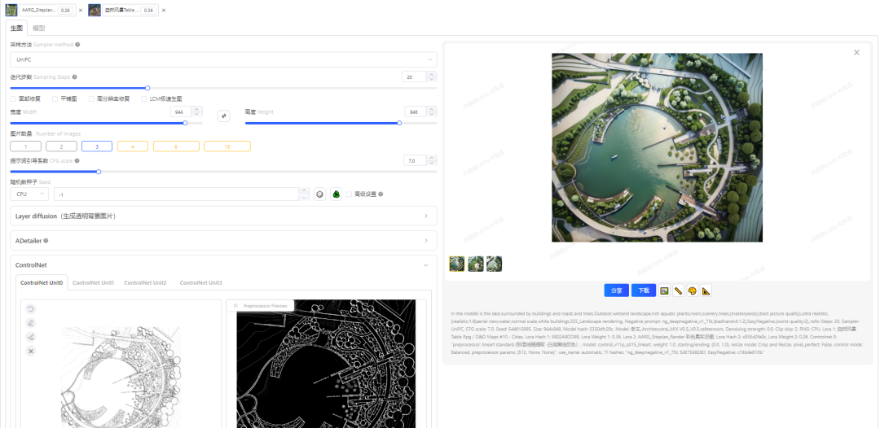This screenshot has height=428, width=880.
Task: Set number of images to 3
Action: click(x=97, y=146)
